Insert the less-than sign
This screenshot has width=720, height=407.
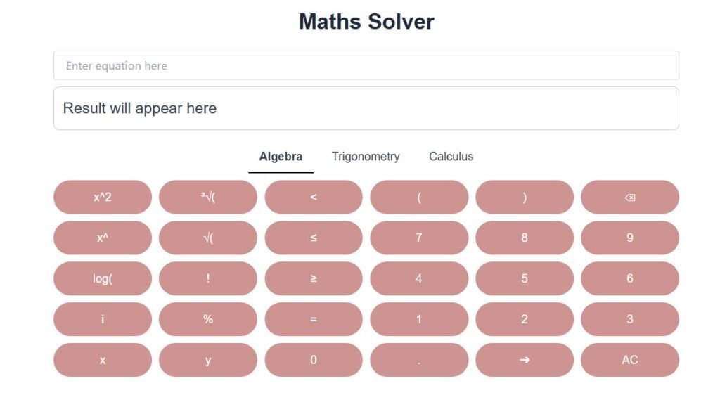313,197
